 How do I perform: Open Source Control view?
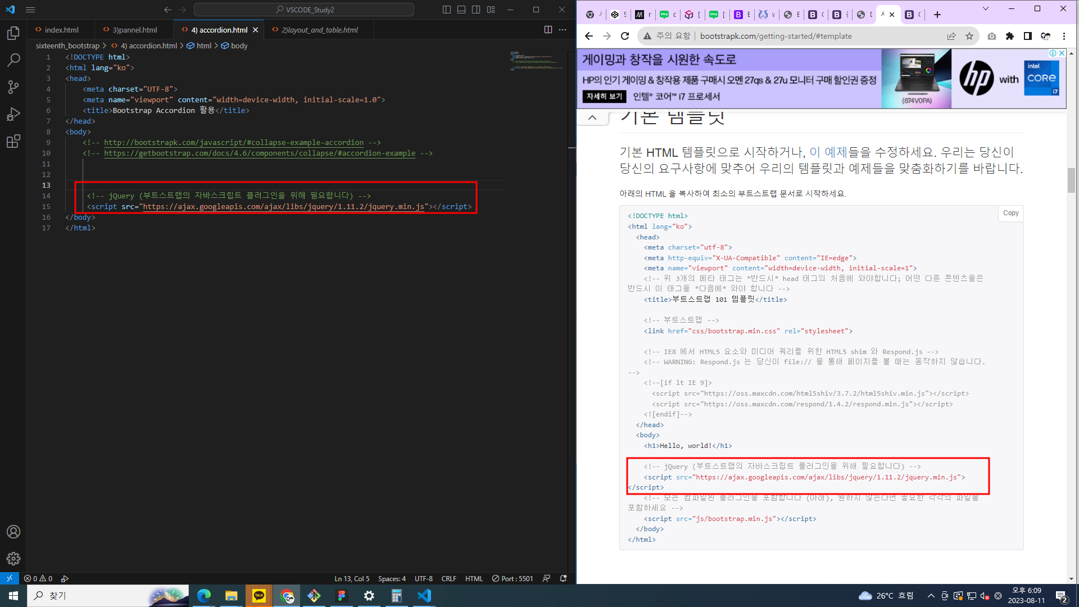(13, 87)
